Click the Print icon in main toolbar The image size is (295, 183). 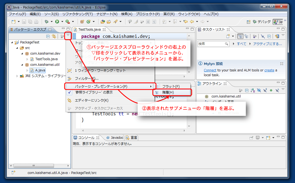(36, 22)
